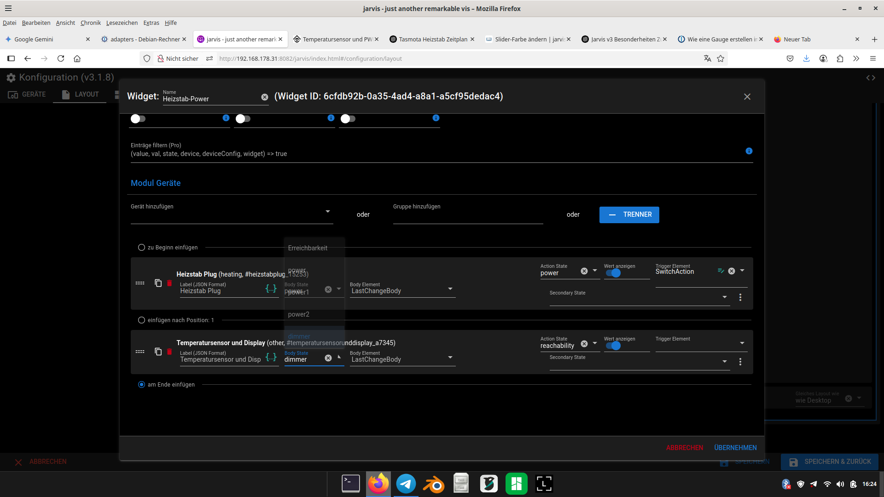Image resolution: width=884 pixels, height=497 pixels.
Task: Toggle Wert anzeigen for Heizstab Plug
Action: (613, 273)
